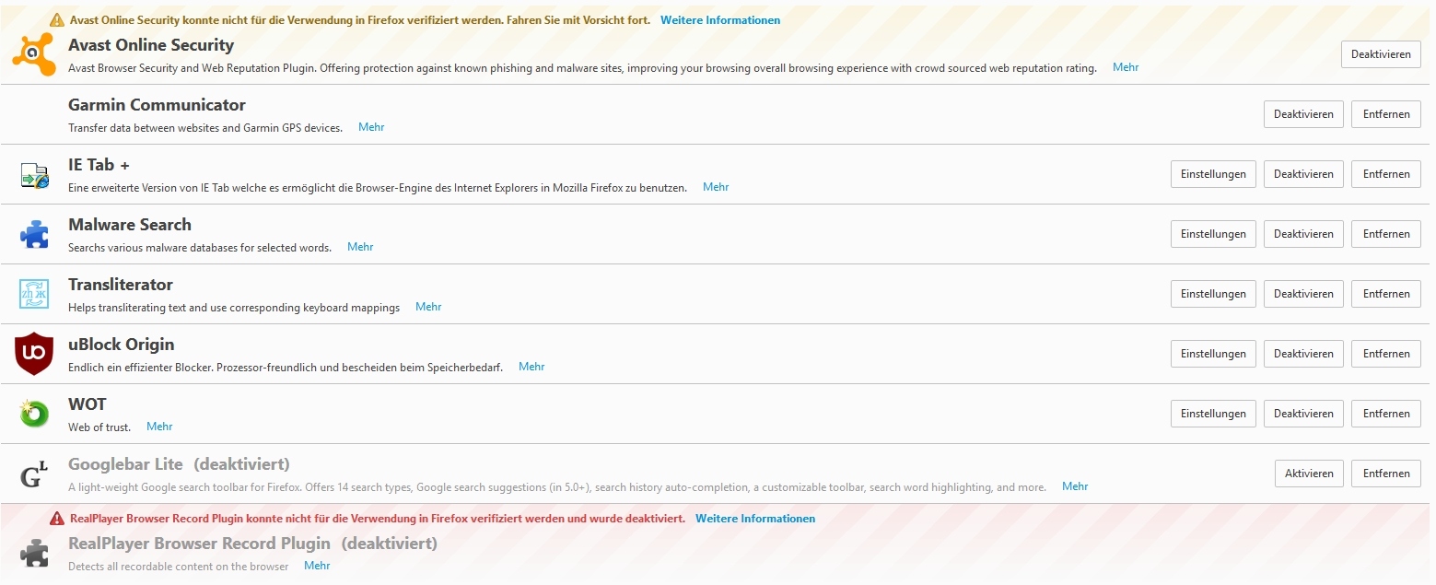Screen dimensions: 1436x585
Task: Click Mehr link for Transliterator
Action: pos(428,307)
